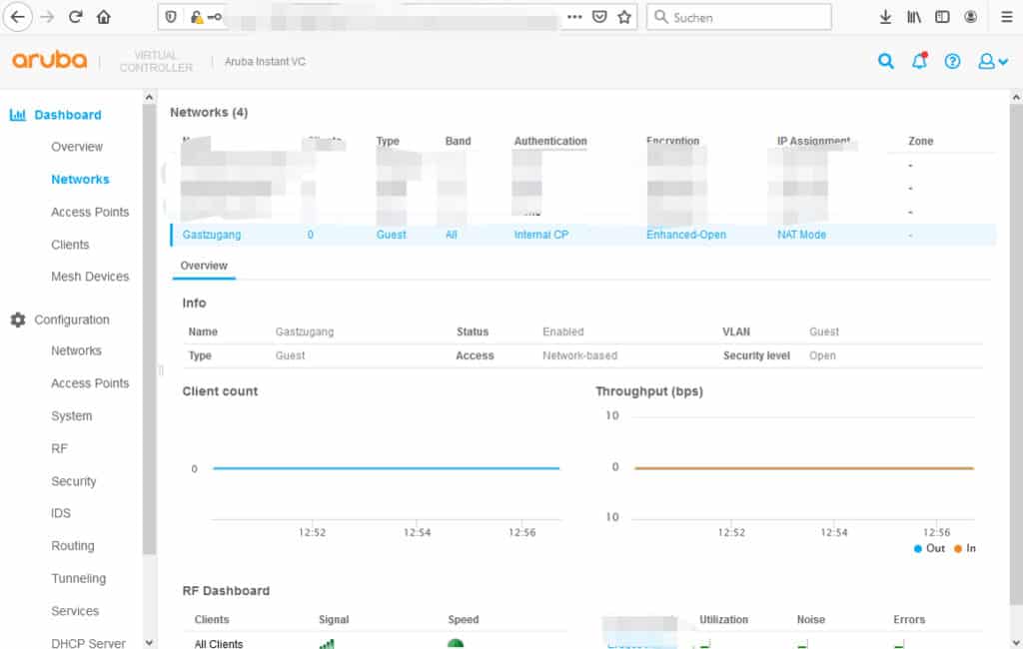The width and height of the screenshot is (1023, 649).
Task: Open Tunneling configuration
Action: 78,578
